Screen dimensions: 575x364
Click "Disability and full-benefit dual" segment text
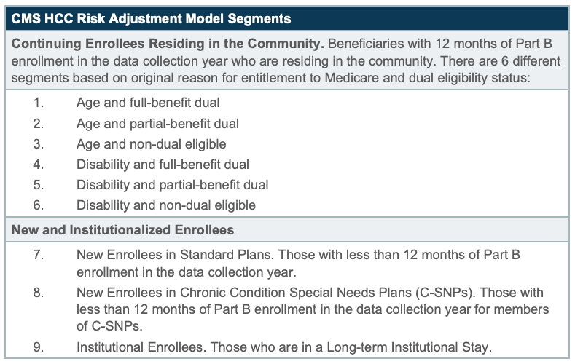click(x=163, y=165)
